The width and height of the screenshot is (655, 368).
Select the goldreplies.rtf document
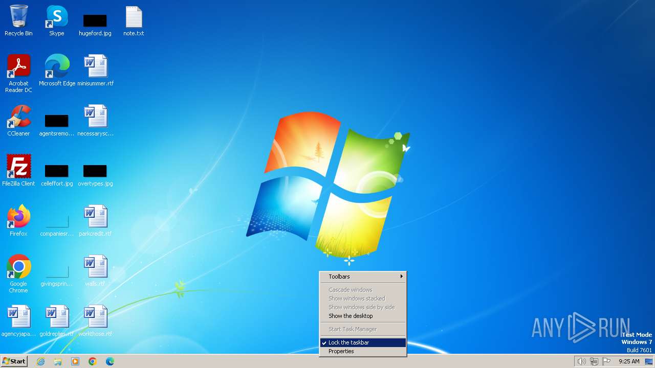click(x=57, y=321)
